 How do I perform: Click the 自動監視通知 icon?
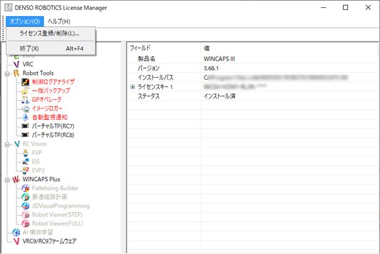click(26, 118)
